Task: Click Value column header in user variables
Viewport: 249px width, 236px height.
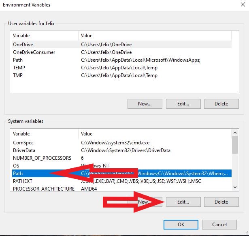Action: (x=87, y=36)
